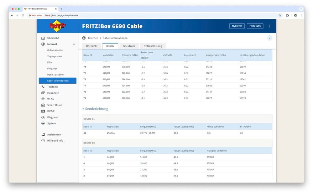The width and height of the screenshot is (313, 194).
Task: Open Telefonie menu label
Action: pos(53,87)
